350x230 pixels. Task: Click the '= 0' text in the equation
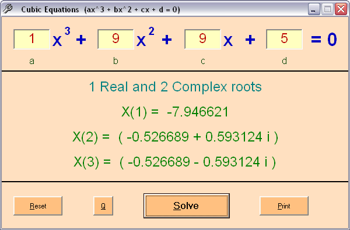pos(324,40)
